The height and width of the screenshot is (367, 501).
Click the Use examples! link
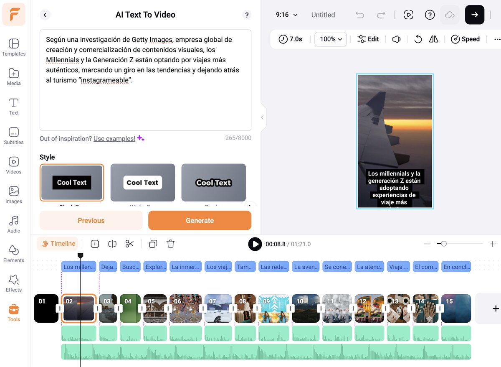pyautogui.click(x=114, y=138)
